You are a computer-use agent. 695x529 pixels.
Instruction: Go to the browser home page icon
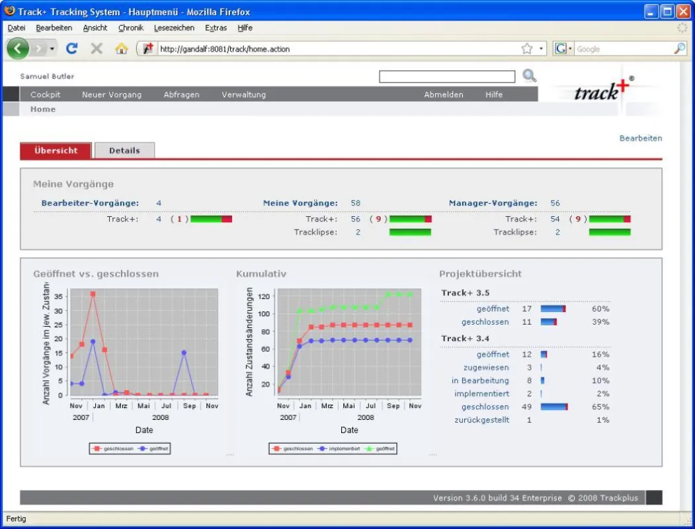pos(122,48)
